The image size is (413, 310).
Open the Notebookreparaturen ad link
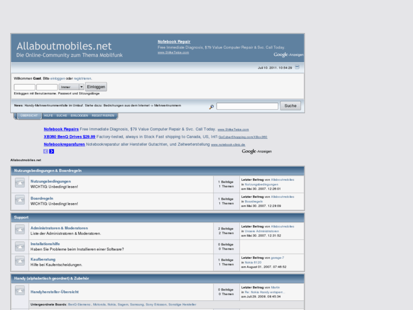(x=64, y=144)
